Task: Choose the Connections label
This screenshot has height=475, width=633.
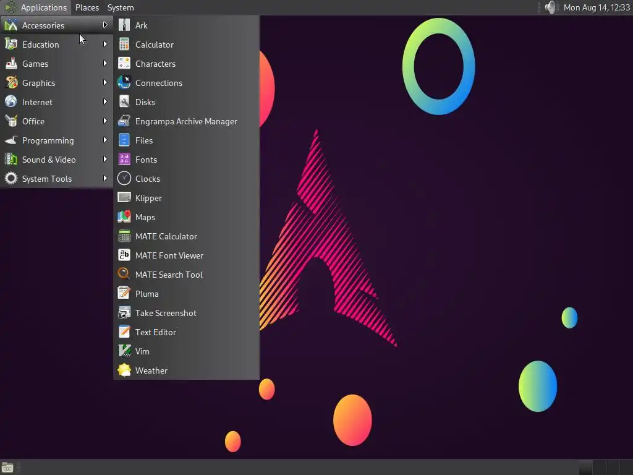Action: pos(159,83)
